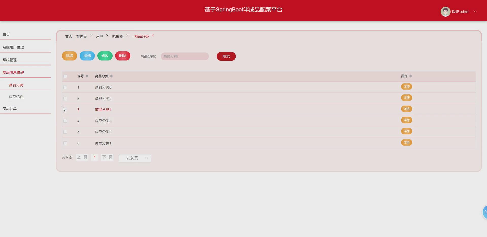Sort by 操作 column arrows
Image resolution: width=487 pixels, height=237 pixels.
click(411, 76)
